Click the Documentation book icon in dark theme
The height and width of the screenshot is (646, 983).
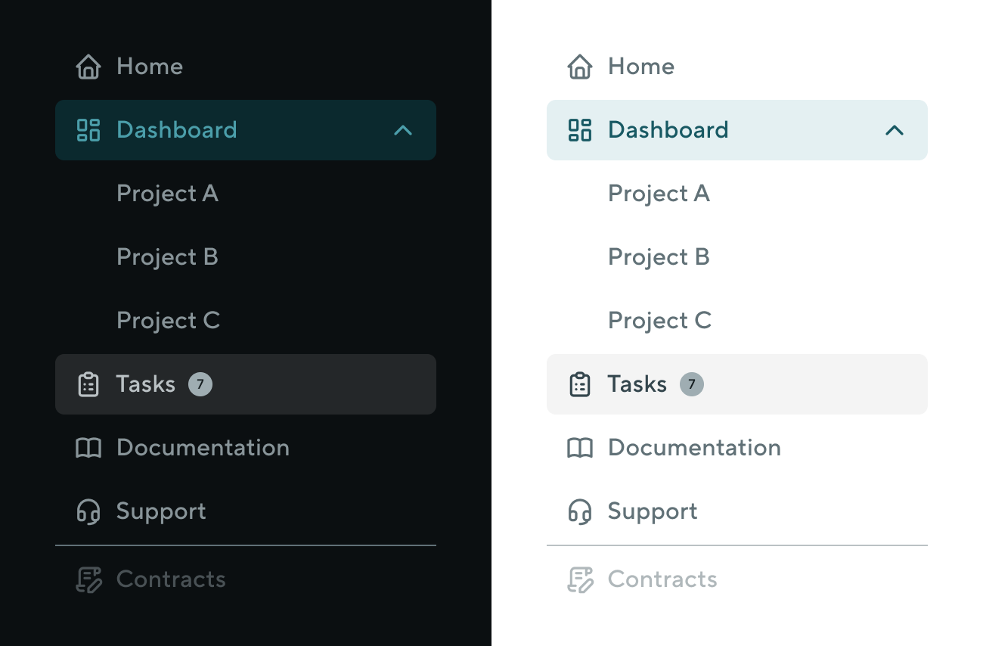88,447
